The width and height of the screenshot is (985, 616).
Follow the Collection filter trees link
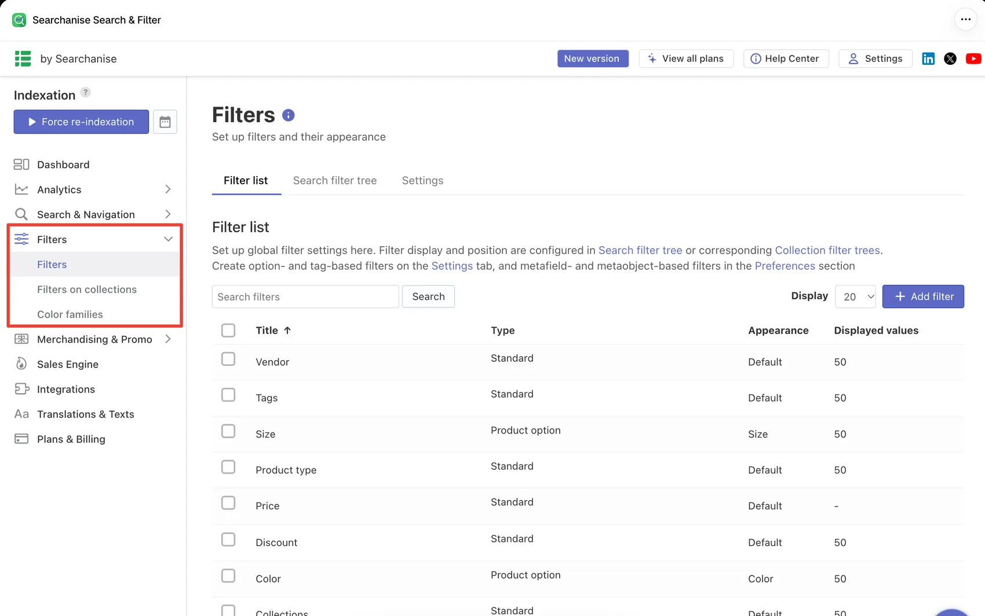(x=827, y=250)
